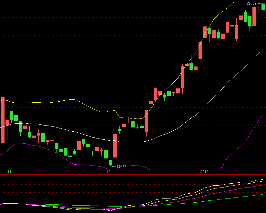This screenshot has width=266, height=213.
Task: Select the green candle at the 17.38 low
Action: click(110, 162)
